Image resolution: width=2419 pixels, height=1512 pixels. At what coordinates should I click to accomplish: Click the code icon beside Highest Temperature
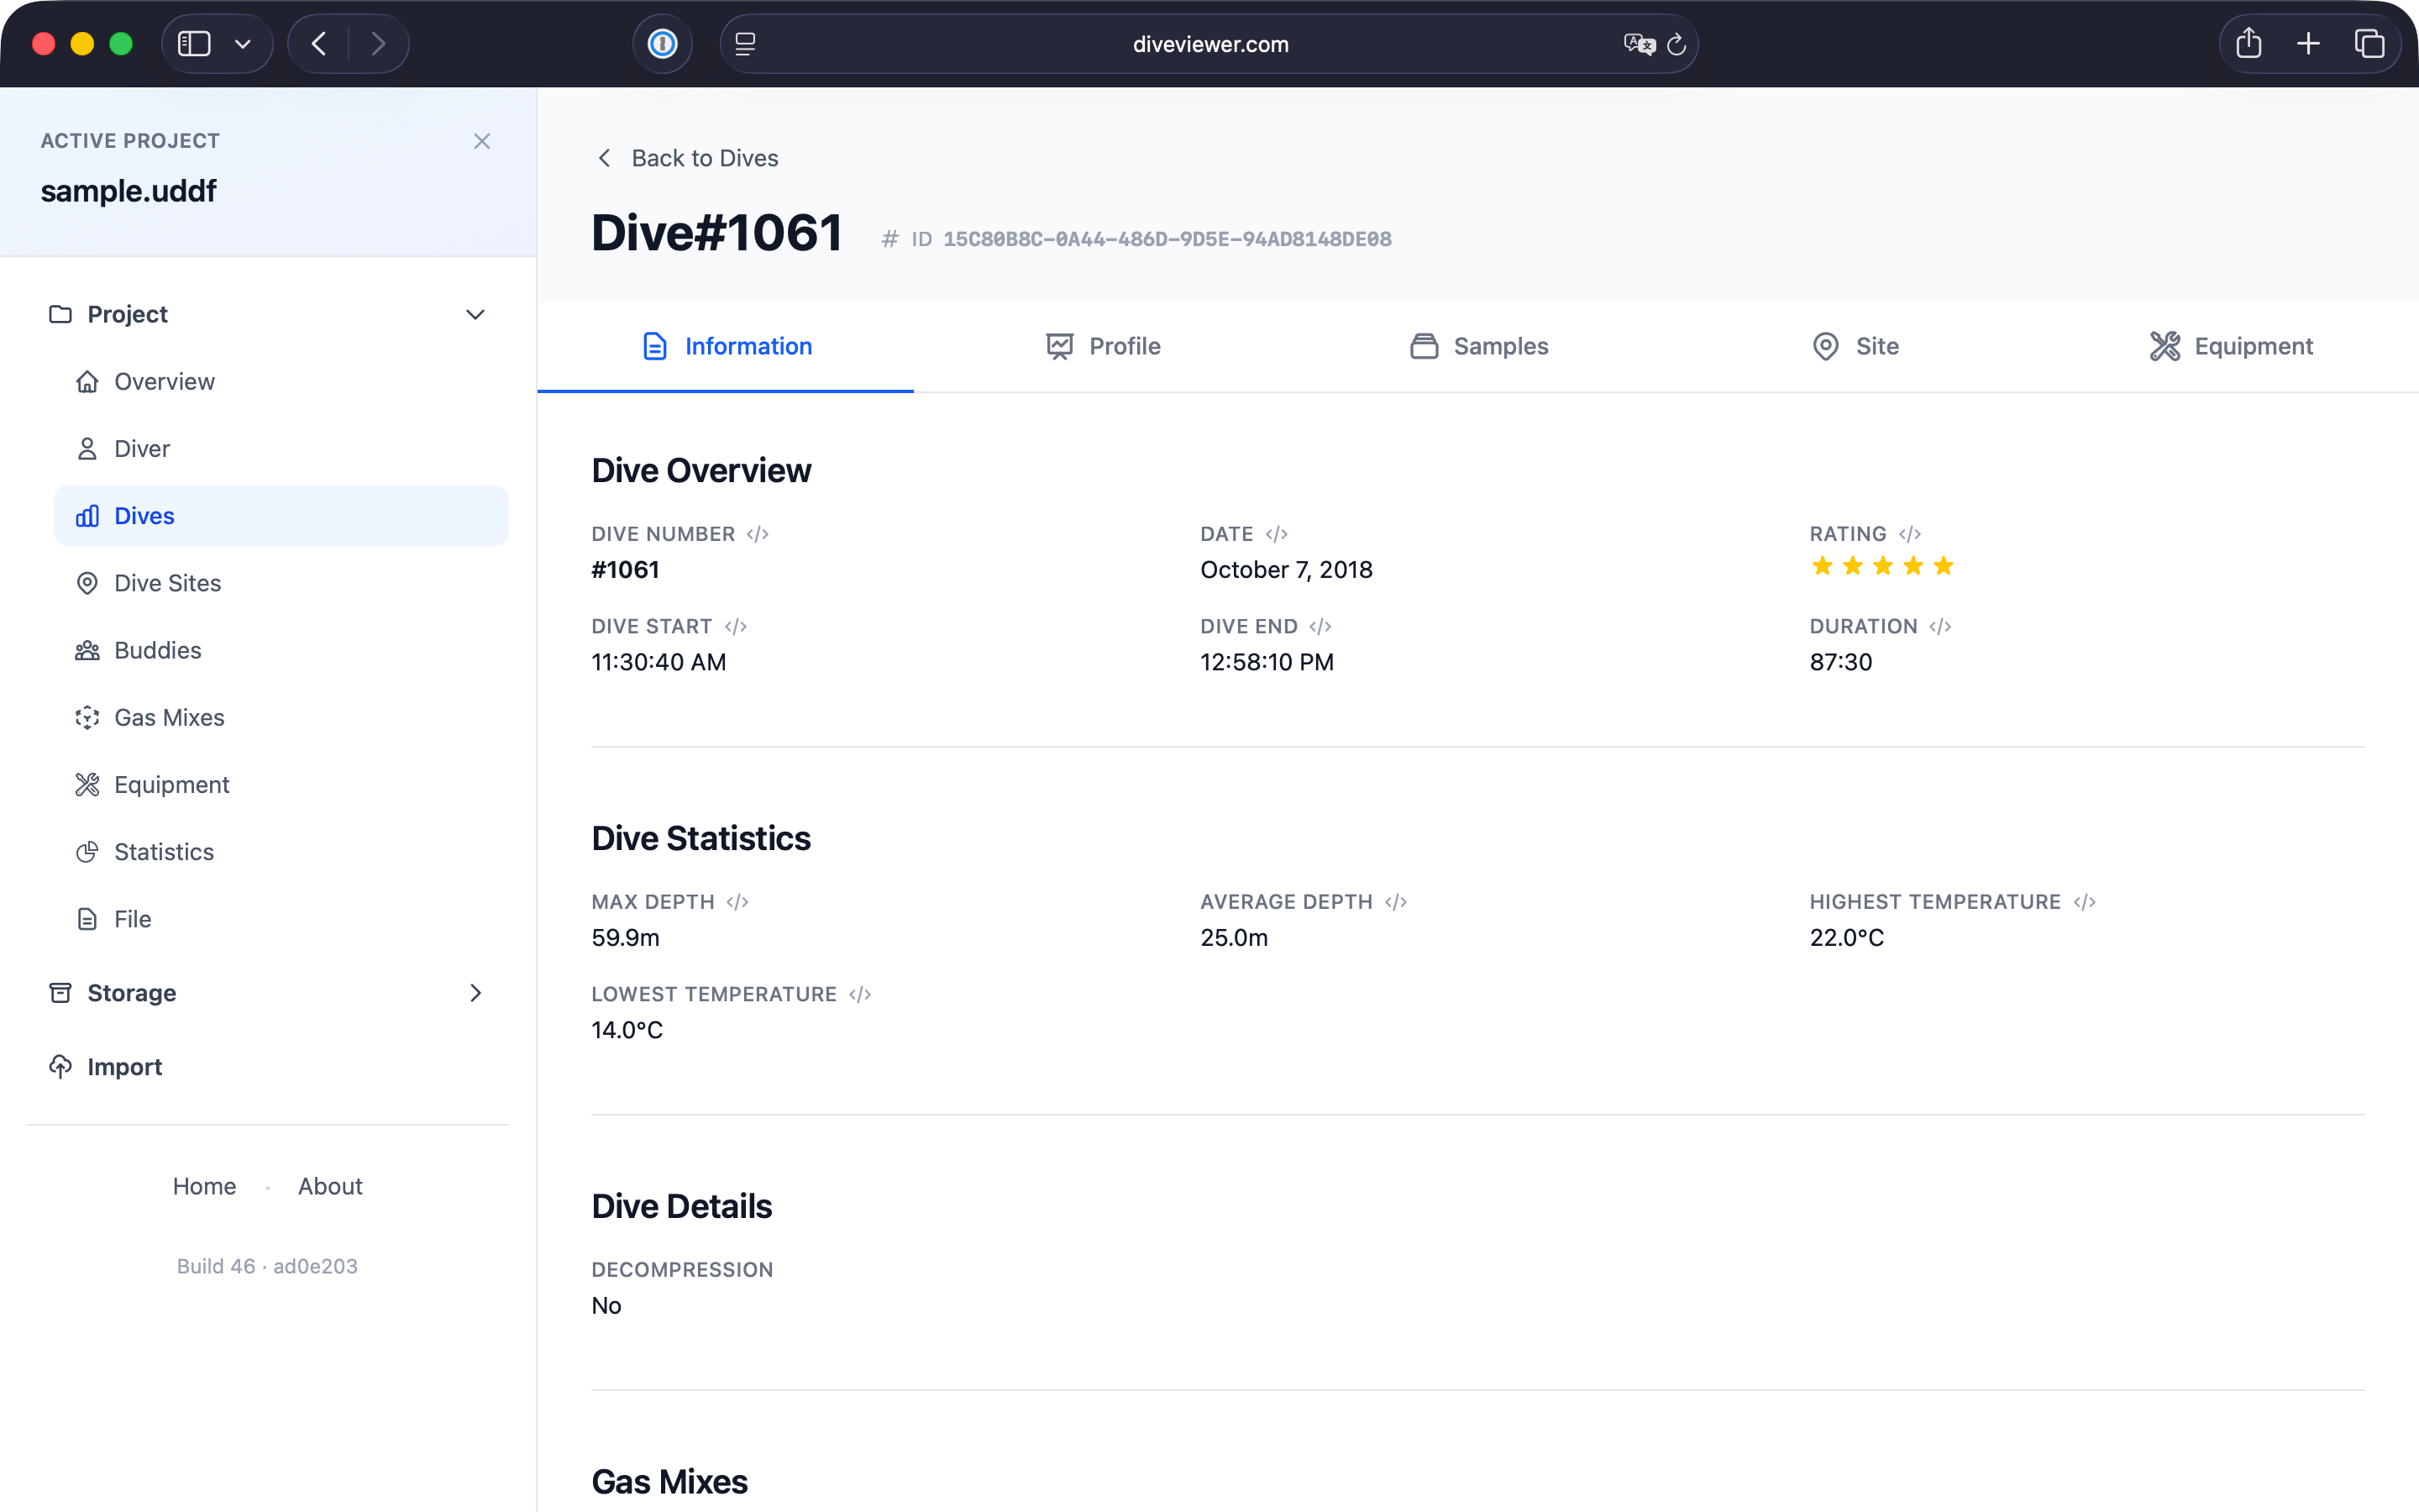click(2084, 902)
